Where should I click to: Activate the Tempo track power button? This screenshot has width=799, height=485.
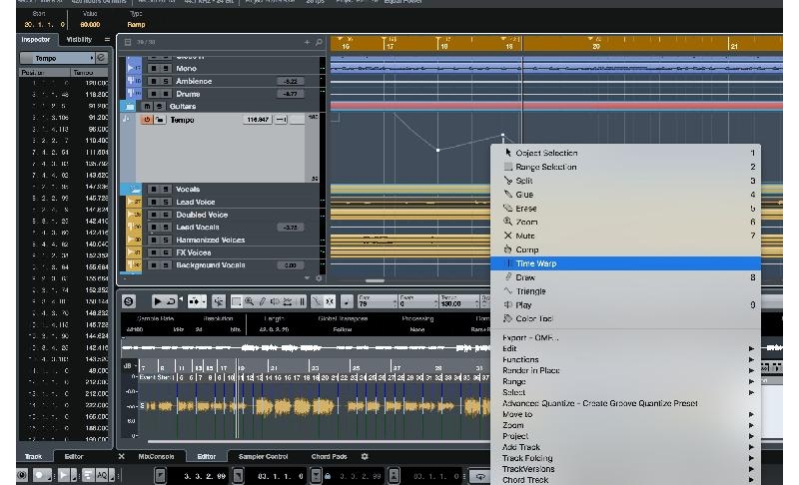(x=147, y=120)
